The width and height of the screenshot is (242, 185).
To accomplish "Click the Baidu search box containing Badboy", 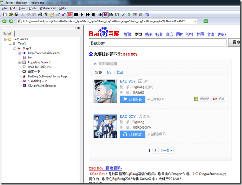I will 158,43.
